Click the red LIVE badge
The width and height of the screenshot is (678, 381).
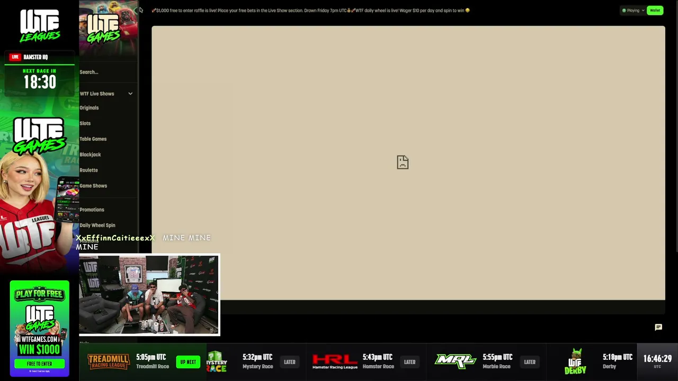tap(15, 57)
